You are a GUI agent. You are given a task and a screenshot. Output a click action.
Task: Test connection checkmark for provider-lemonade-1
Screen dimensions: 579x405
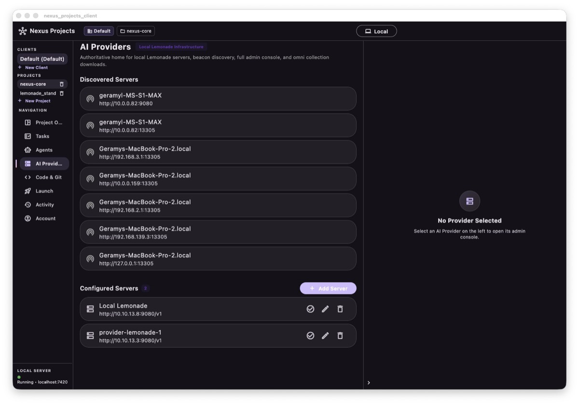310,336
